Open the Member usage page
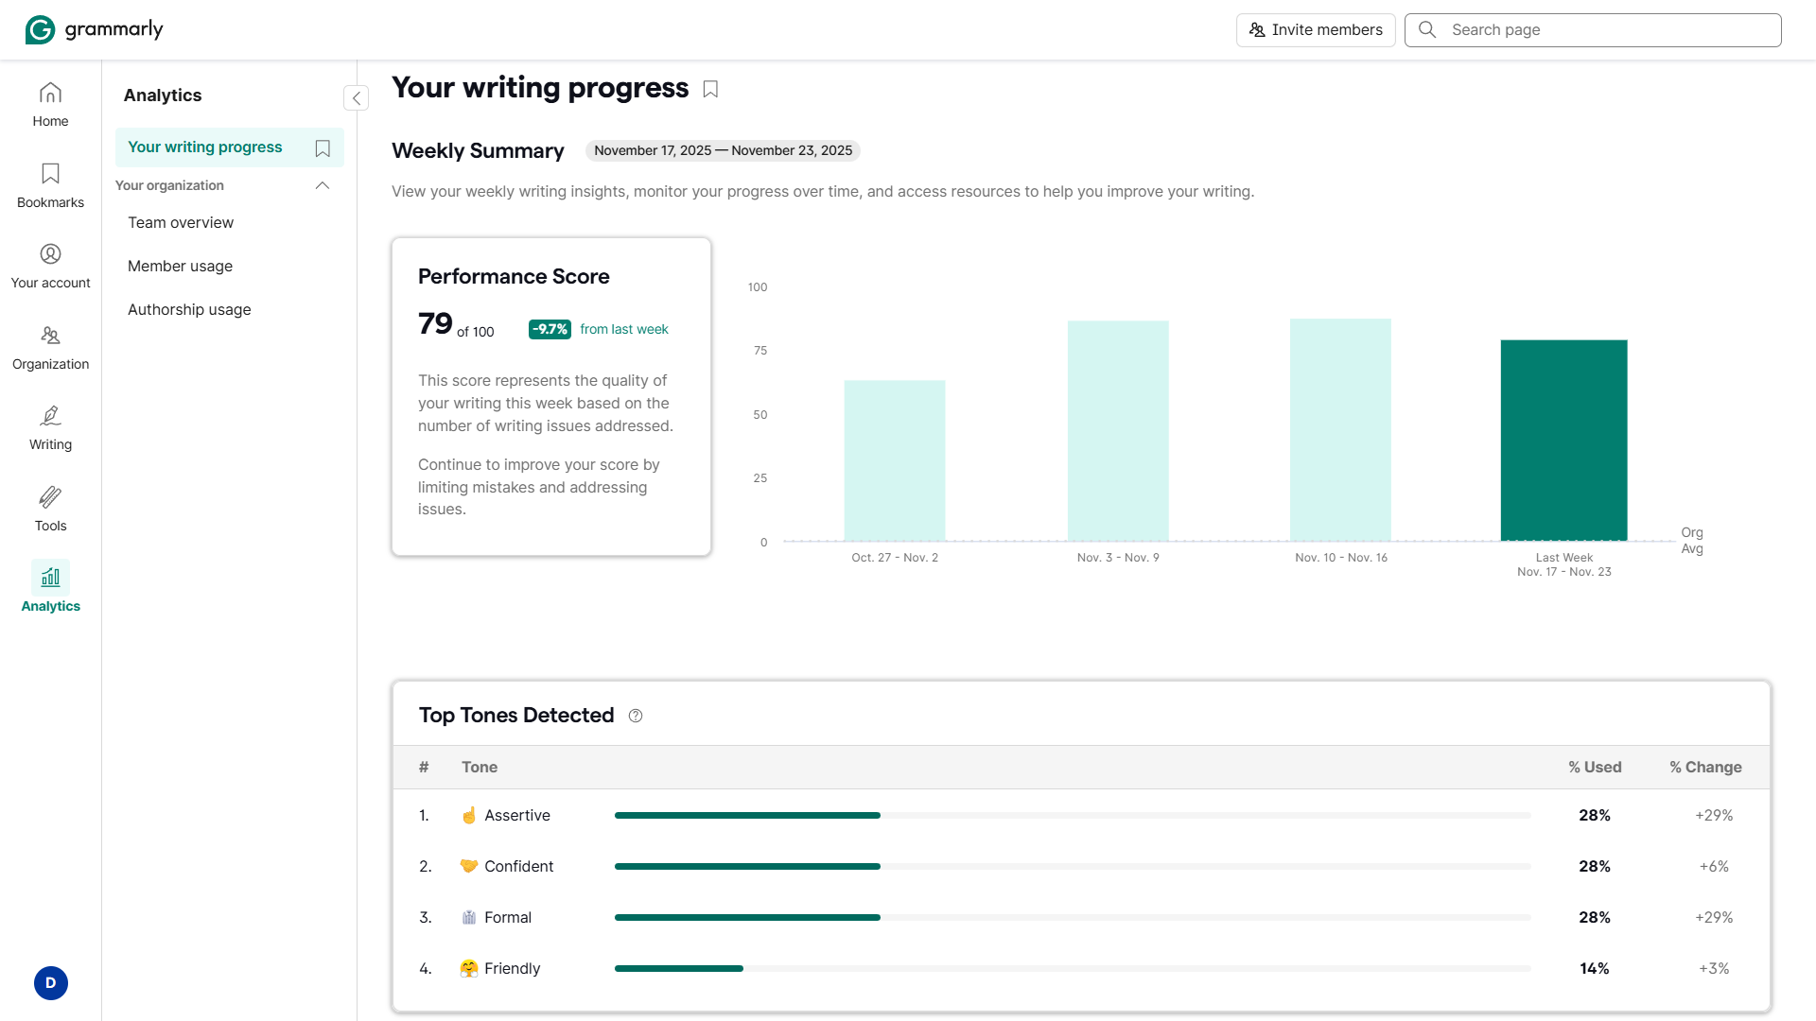Screen dimensions: 1816x1021 click(180, 266)
